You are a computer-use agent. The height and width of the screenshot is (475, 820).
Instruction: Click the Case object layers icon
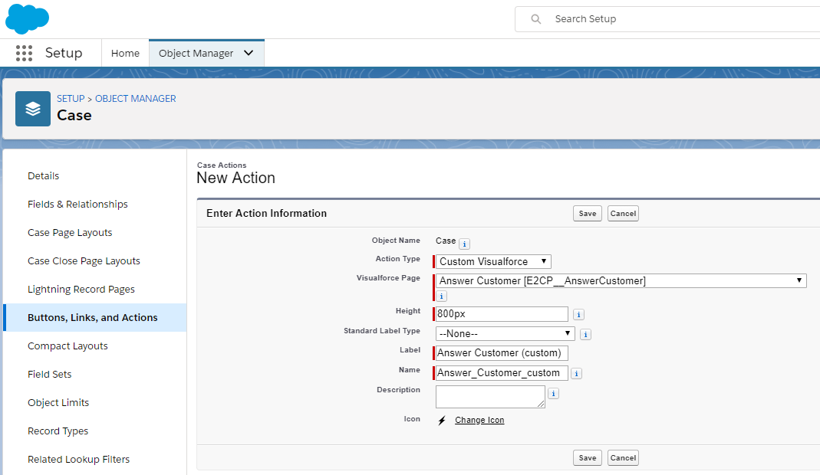pyautogui.click(x=33, y=109)
